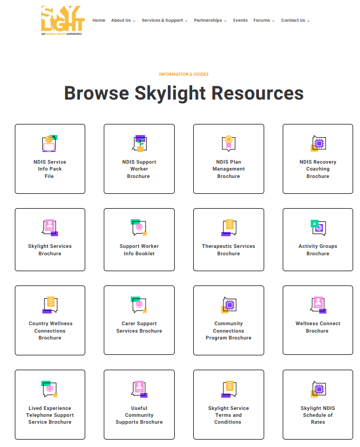Open Skylight NDIS Schedule of Rates link
The image size is (360, 447).
click(318, 415)
